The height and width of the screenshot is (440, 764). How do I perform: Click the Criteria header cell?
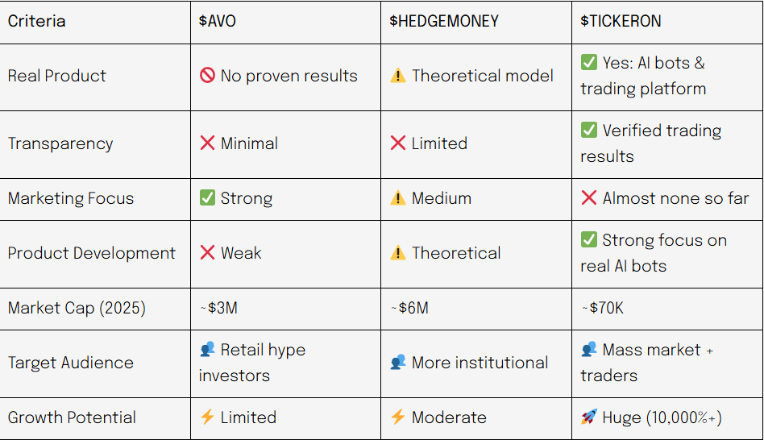[x=37, y=21]
